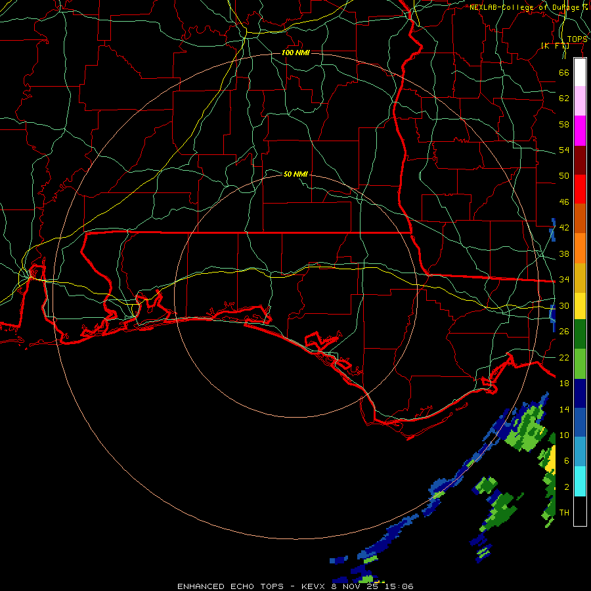Click the navy blue legend swatch
The image size is (591, 591).
coord(580,393)
